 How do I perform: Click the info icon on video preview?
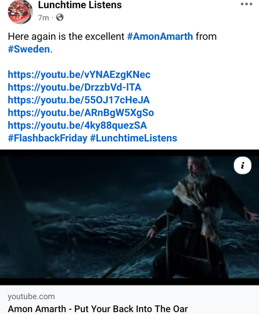[242, 166]
